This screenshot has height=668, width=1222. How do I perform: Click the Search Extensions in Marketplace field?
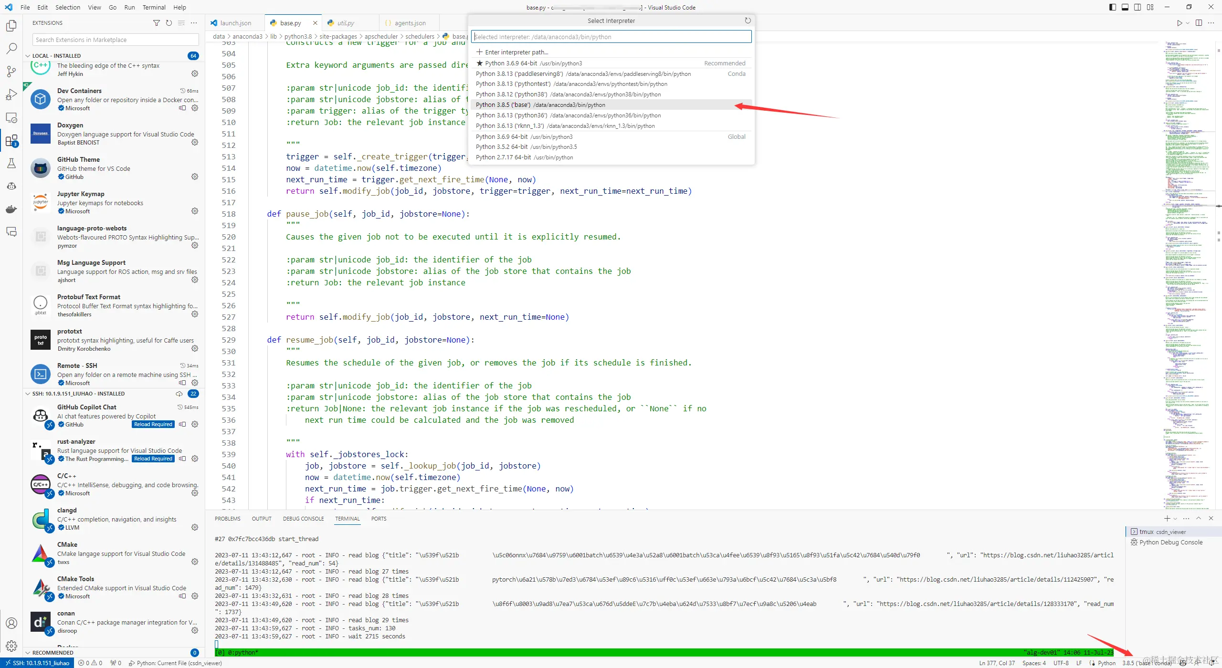(116, 40)
